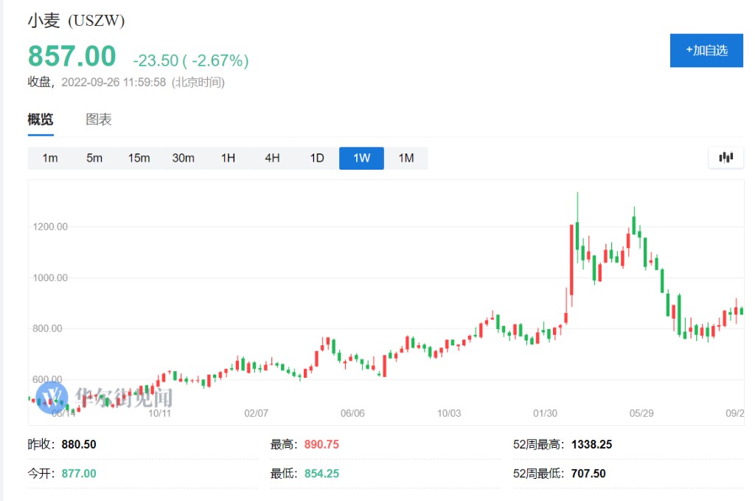Open the candlestick chart type icon

(x=726, y=157)
